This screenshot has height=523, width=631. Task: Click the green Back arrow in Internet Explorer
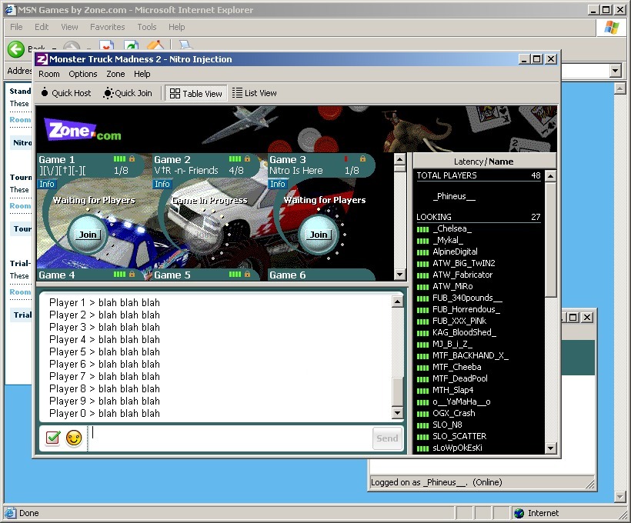pyautogui.click(x=16, y=49)
